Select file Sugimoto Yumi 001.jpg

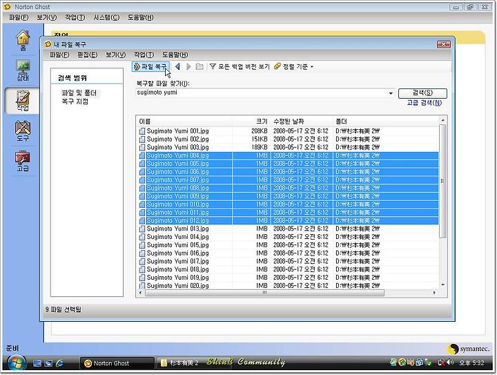coord(177,131)
